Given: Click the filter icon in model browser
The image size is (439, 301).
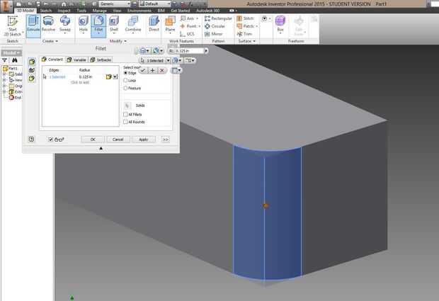Looking at the screenshot, I should pyautogui.click(x=4, y=60).
